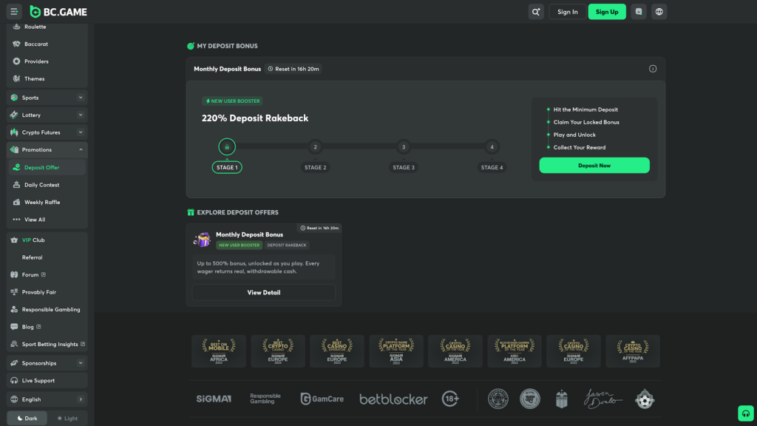Click "Hit the Minimum Deposit" step text
The image size is (757, 426).
point(585,109)
